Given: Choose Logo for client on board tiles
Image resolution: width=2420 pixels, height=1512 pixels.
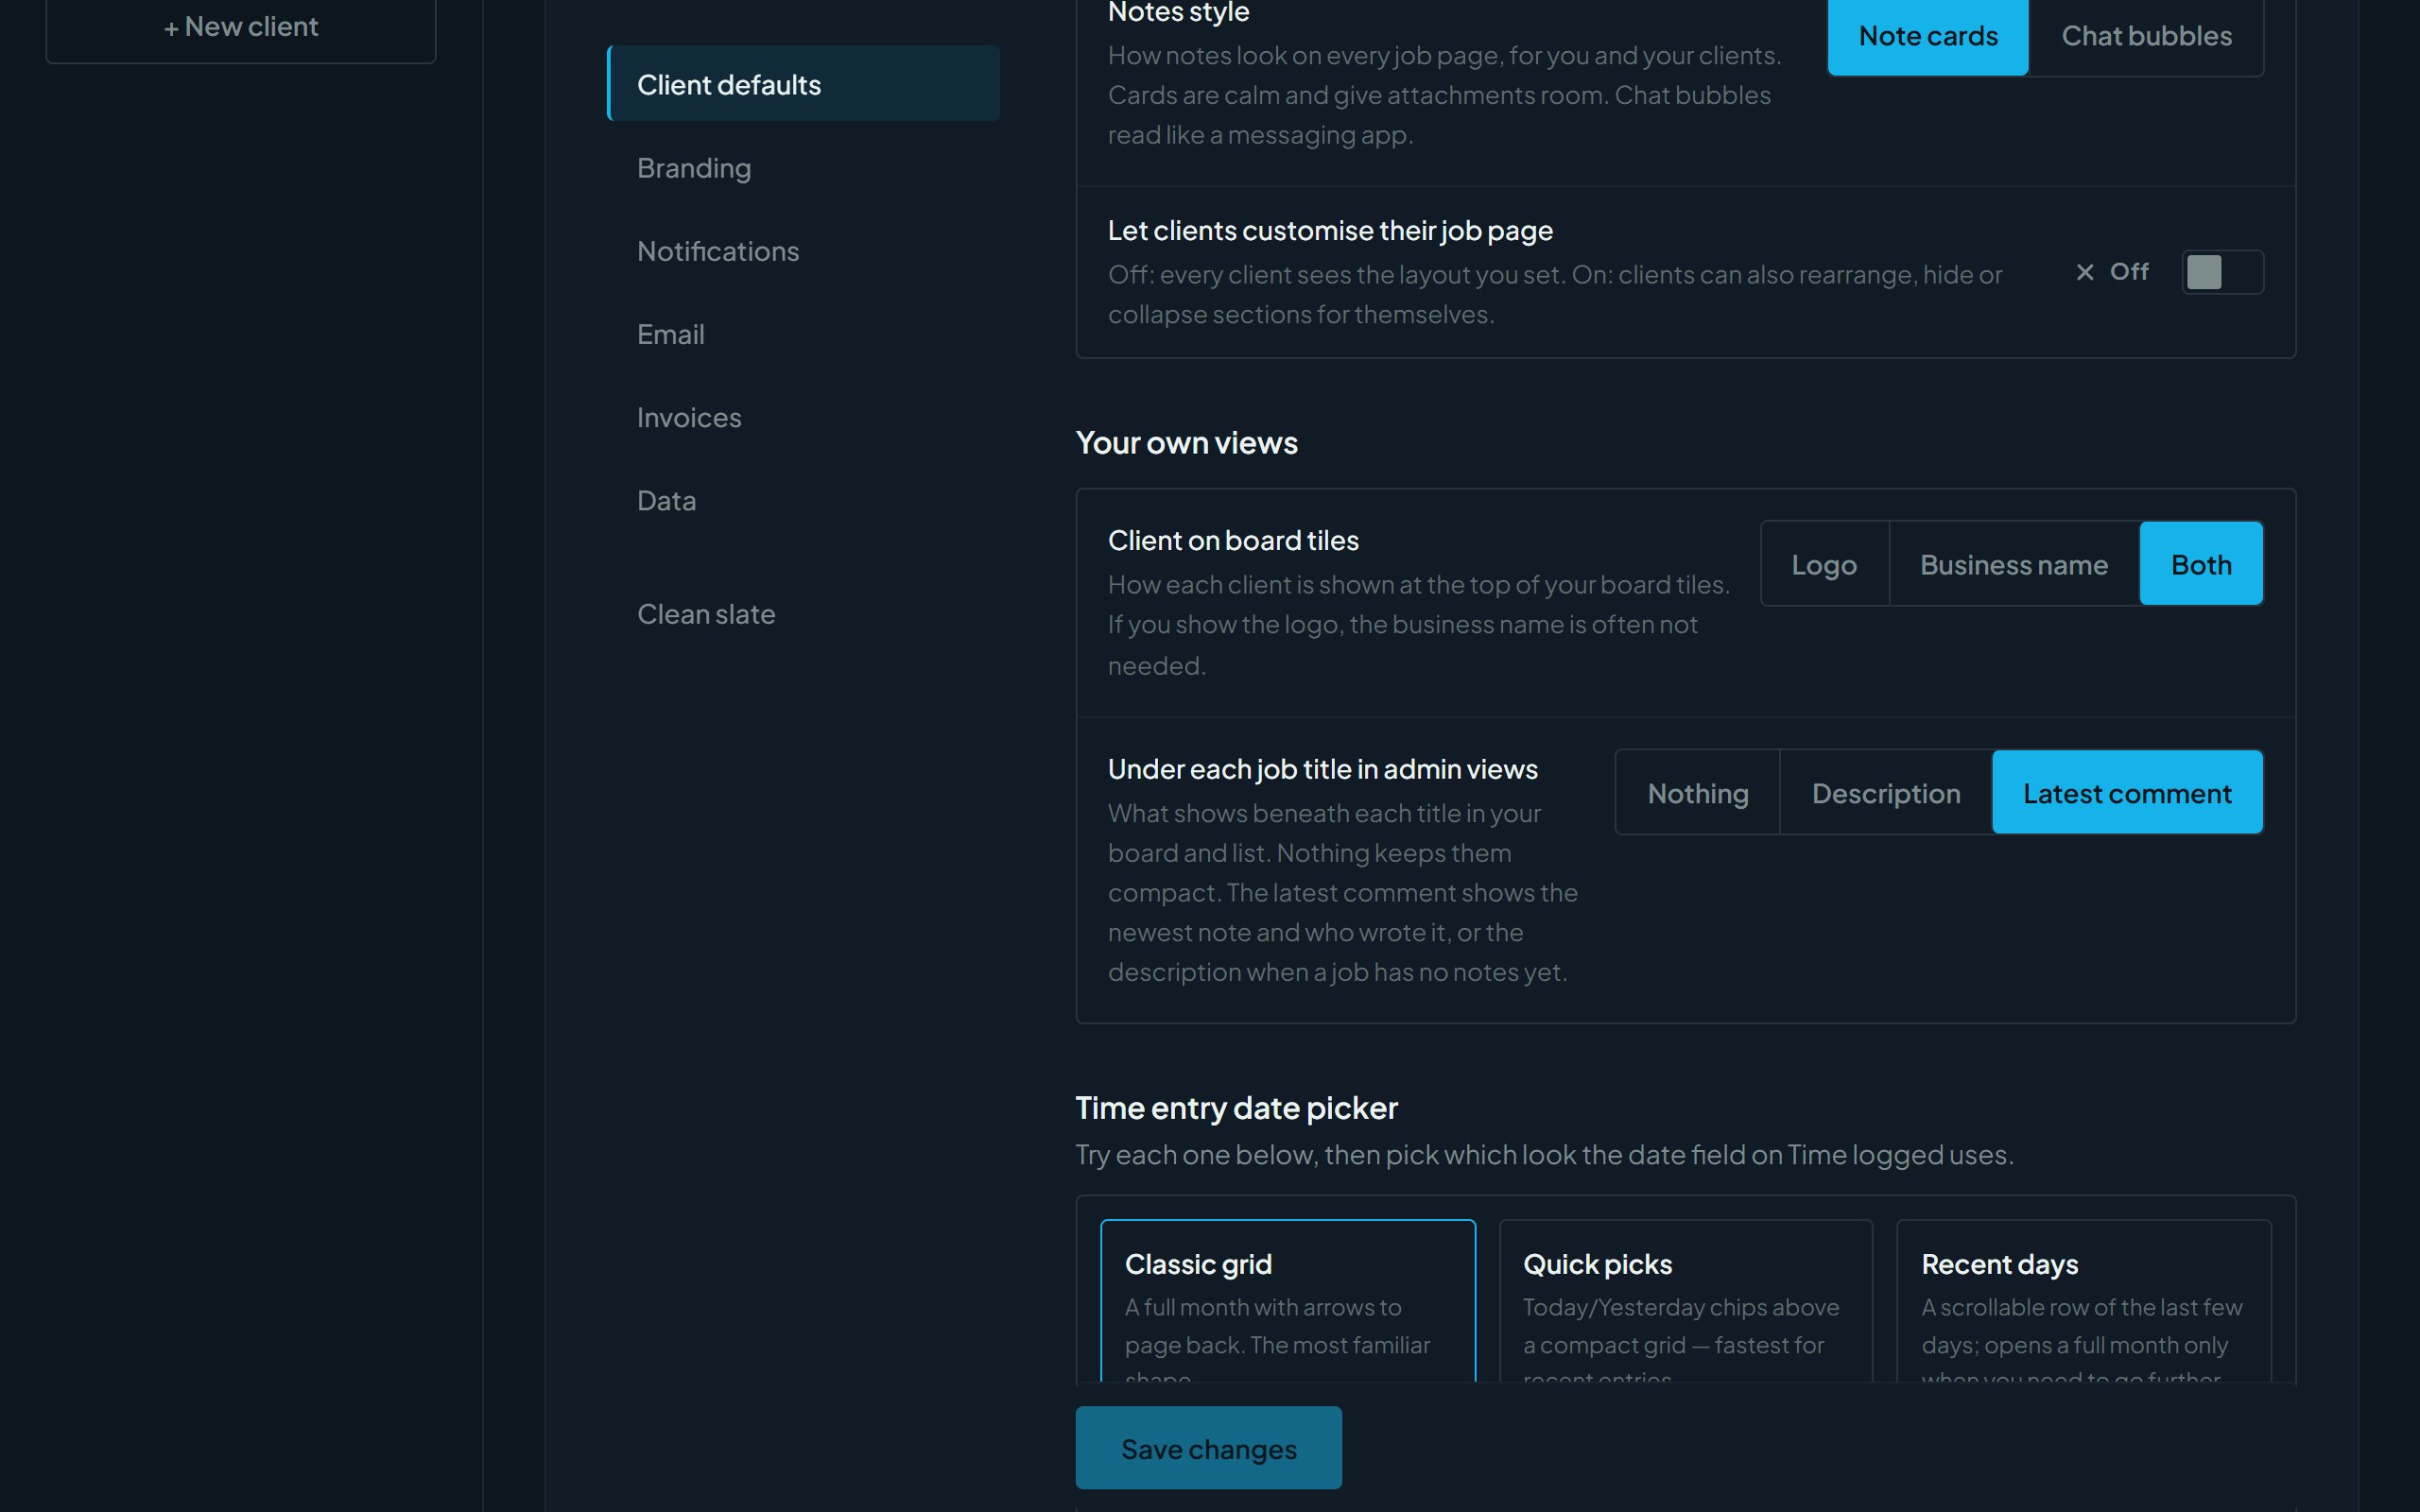Looking at the screenshot, I should pyautogui.click(x=1824, y=564).
